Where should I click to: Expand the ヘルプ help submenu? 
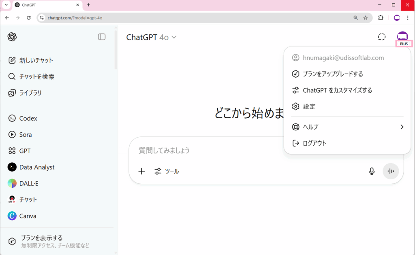[x=347, y=127]
